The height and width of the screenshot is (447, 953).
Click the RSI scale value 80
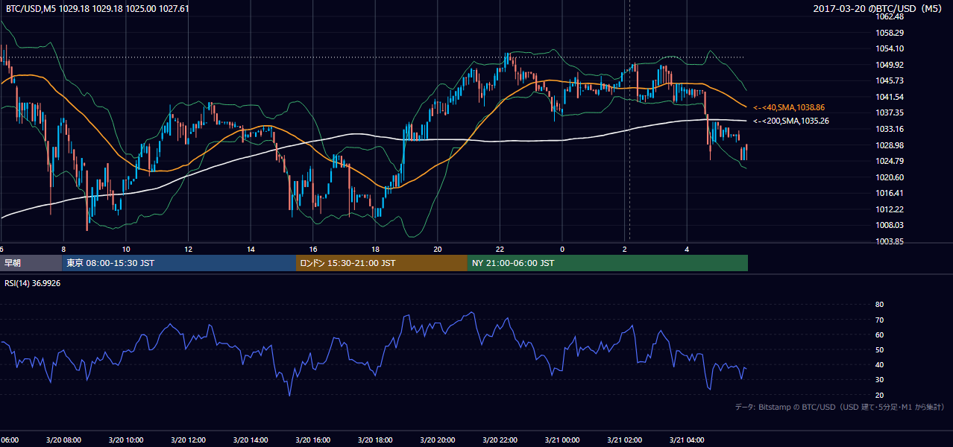tap(879, 305)
